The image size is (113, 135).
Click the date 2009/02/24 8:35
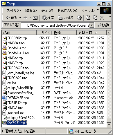pyautogui.click(x=90, y=113)
